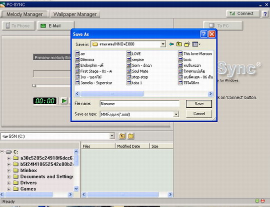Viewport: 270px width, 207px height.
Task: Select the 'toxic' file
Action: coord(185,60)
